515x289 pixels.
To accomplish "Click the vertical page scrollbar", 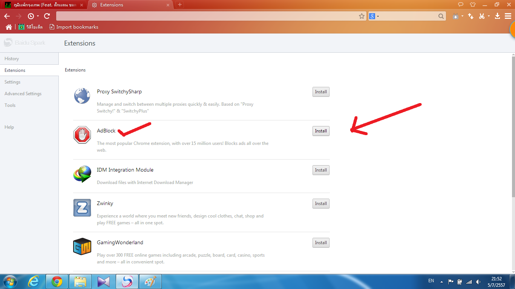I will [x=513, y=126].
